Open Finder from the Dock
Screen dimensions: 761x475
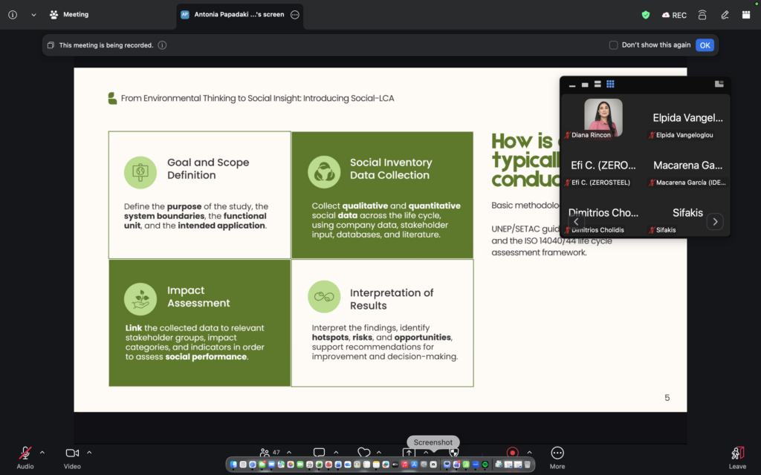click(233, 465)
